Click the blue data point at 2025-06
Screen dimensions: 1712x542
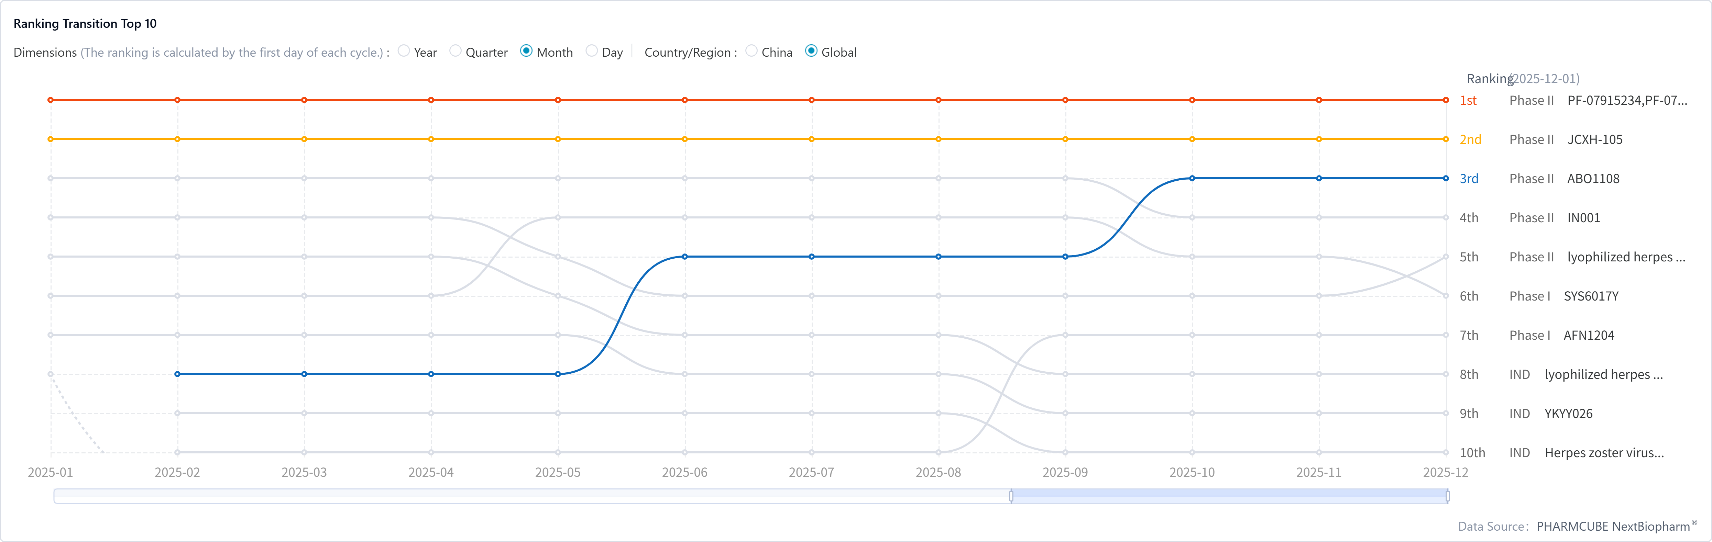[684, 256]
